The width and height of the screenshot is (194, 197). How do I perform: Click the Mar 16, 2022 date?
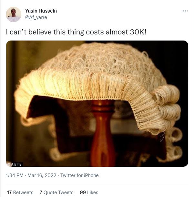tap(42, 175)
